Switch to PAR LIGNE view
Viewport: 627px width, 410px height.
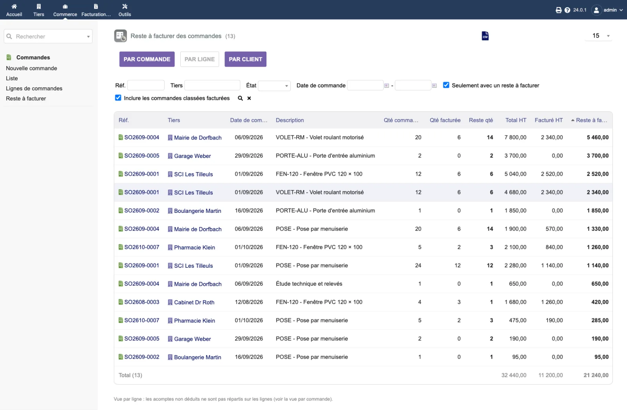pos(199,59)
